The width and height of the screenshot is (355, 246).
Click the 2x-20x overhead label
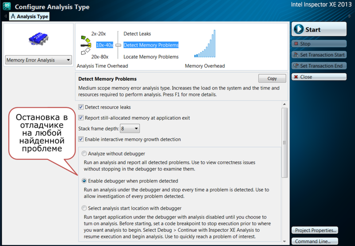point(99,34)
